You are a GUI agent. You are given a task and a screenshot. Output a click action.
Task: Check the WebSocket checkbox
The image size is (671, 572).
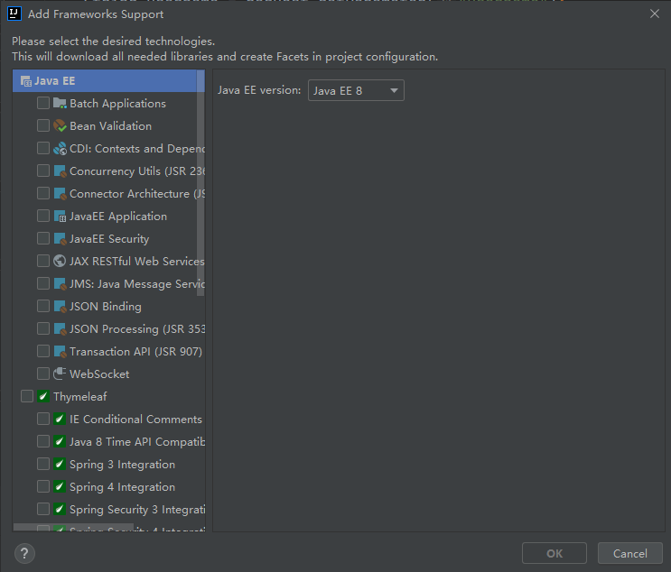tap(43, 374)
